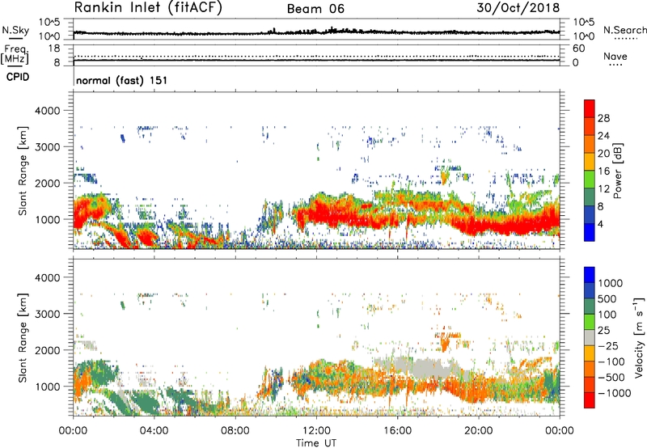647x448 pixels.
Task: Click the '60' Nave axis tick
Action: (578, 49)
